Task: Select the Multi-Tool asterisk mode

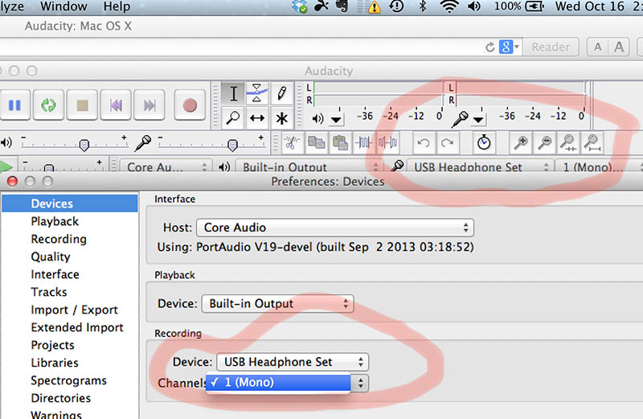Action: pyautogui.click(x=281, y=118)
